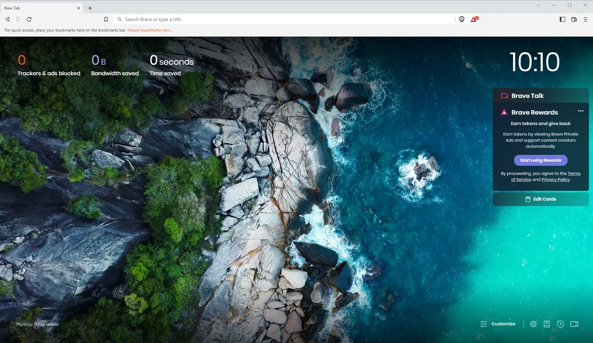The image size is (593, 343).
Task: Select the New Tab tab
Action: 39,8
